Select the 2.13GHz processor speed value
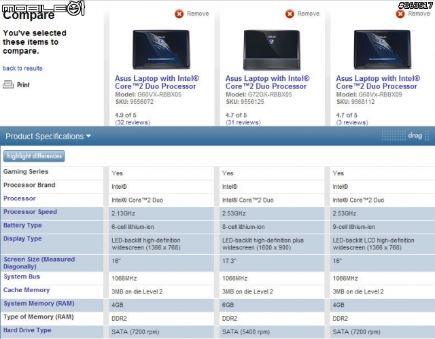This screenshot has height=339, width=435. click(x=123, y=213)
